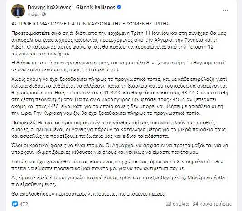This screenshot has width=242, height=211.
Task: View the 472 reactions list
Action: 24,204
